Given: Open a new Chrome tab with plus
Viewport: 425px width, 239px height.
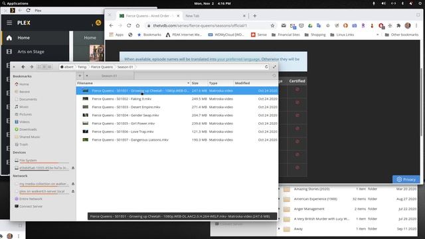Looking at the screenshot, I should pyautogui.click(x=254, y=16).
